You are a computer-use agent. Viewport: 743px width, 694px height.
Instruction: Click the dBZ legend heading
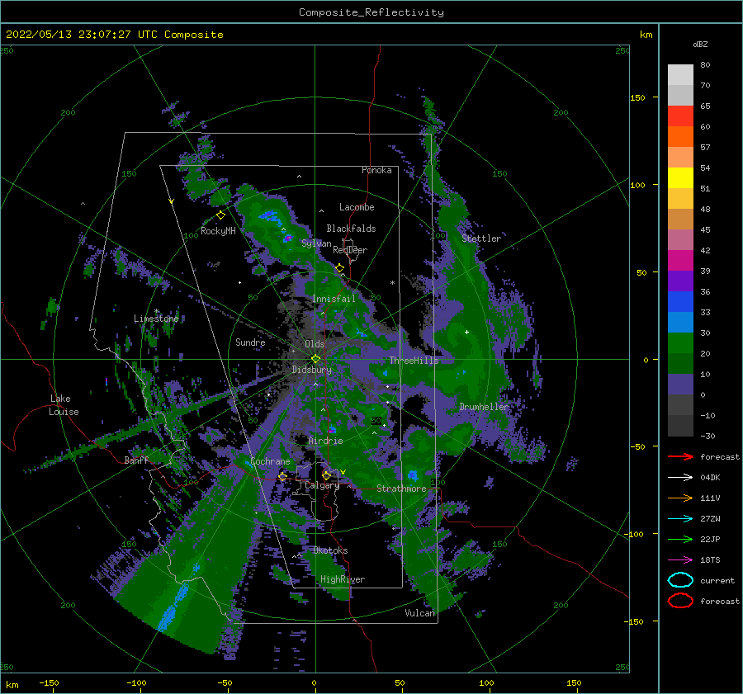[x=700, y=44]
